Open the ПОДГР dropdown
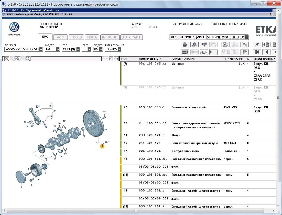The height and width of the screenshot is (215, 282). click(101, 49)
